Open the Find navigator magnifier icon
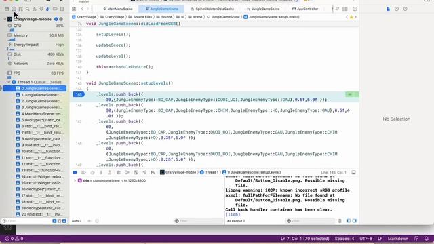Viewport: 434px width, 244px height. coord(27,9)
